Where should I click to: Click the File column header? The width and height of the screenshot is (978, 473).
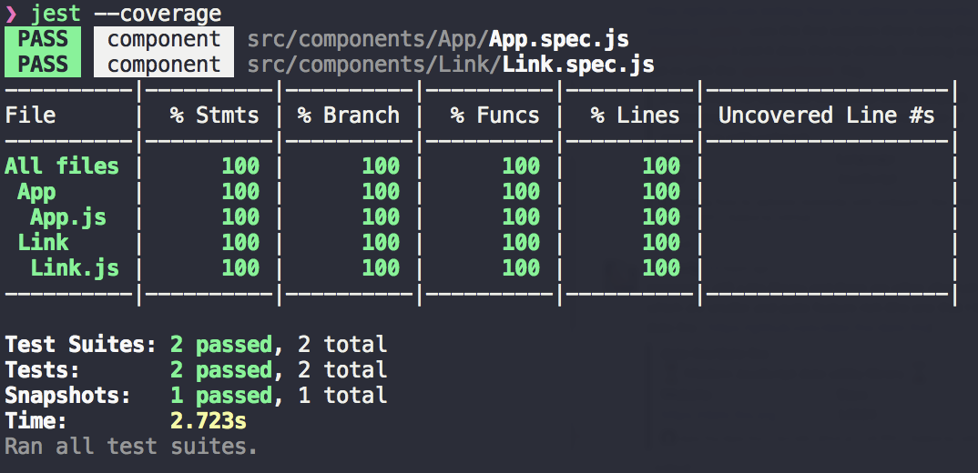click(x=31, y=116)
